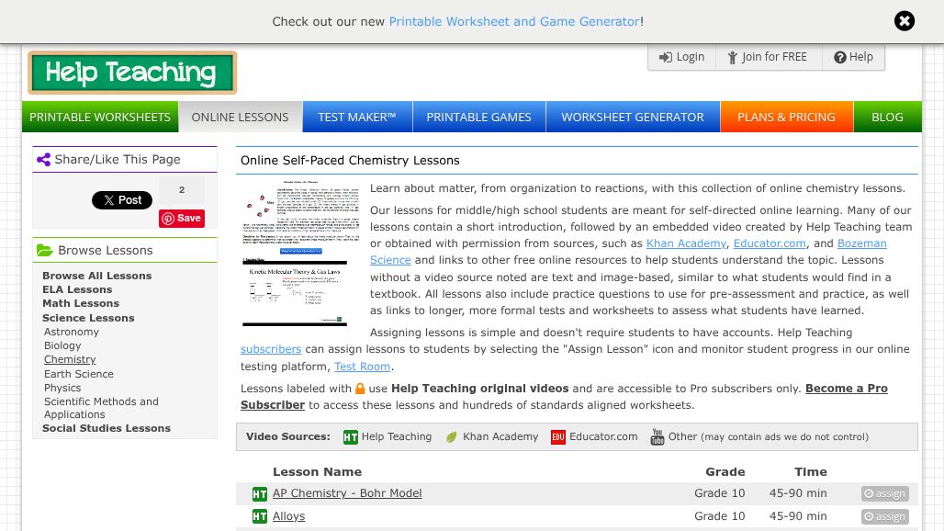Open Worksheet Generator tab
The image size is (944, 531).
tap(633, 117)
